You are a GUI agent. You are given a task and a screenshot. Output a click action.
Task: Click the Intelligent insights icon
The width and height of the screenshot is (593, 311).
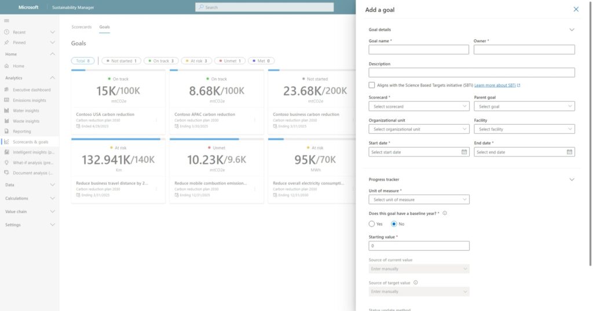pyautogui.click(x=6, y=152)
